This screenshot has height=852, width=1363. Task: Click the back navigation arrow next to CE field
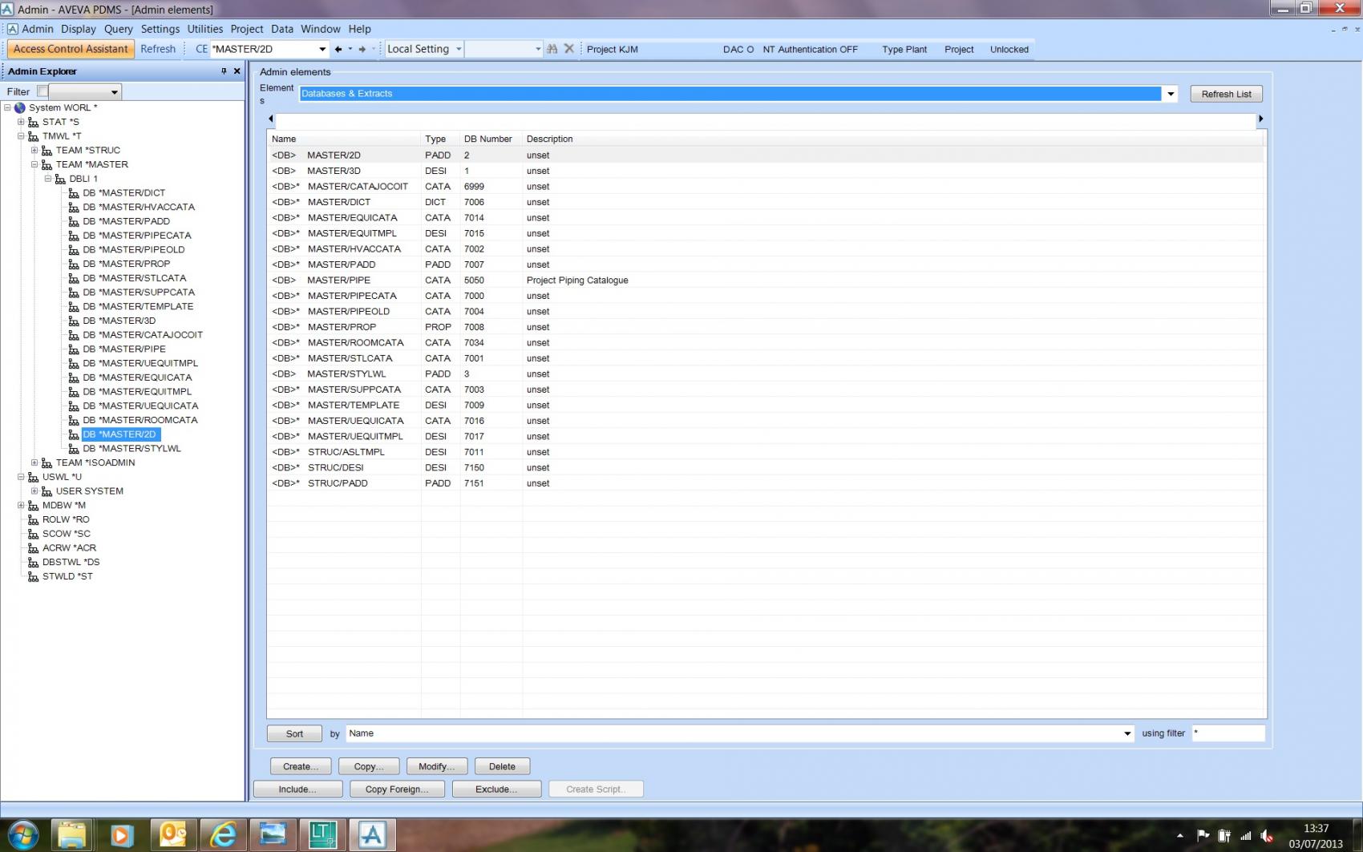(338, 49)
